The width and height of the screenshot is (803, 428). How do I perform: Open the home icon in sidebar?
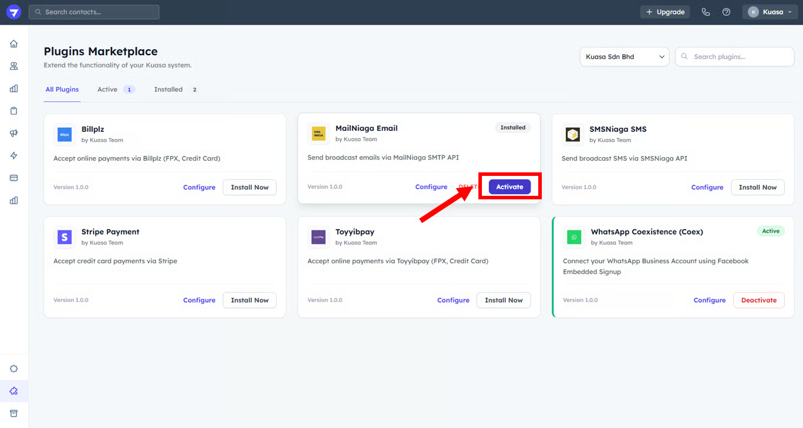(14, 44)
